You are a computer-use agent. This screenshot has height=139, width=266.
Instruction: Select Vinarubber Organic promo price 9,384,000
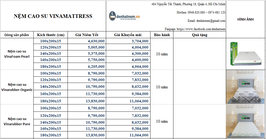[x=128, y=94]
